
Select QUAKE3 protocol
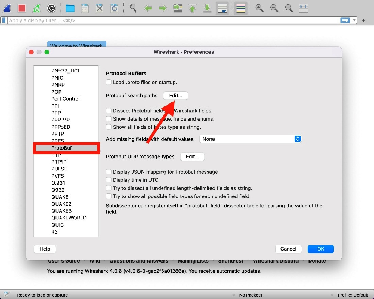click(61, 211)
